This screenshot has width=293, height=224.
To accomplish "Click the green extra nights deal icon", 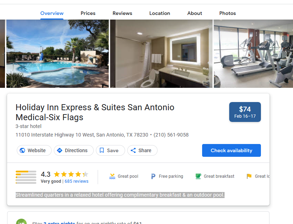I will [21, 222].
